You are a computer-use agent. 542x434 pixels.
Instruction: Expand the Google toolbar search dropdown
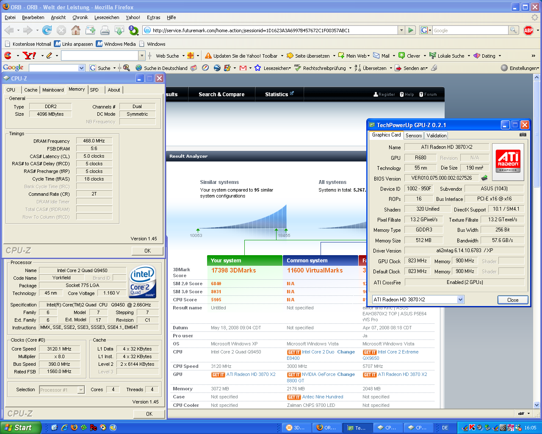pyautogui.click(x=82, y=68)
